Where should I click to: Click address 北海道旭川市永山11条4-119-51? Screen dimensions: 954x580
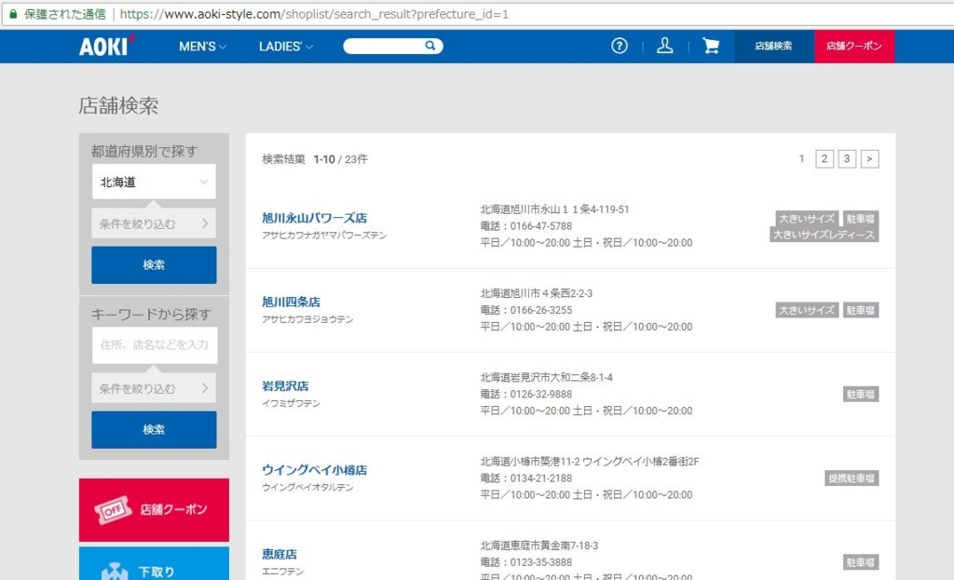tap(555, 209)
